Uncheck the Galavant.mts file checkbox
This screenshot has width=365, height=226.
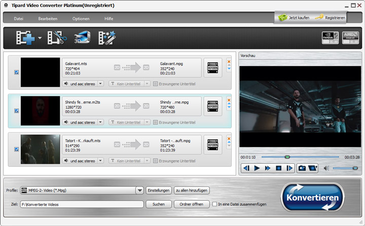coord(17,72)
